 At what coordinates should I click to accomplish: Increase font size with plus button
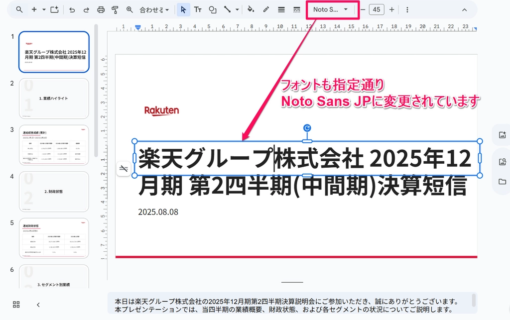click(392, 10)
